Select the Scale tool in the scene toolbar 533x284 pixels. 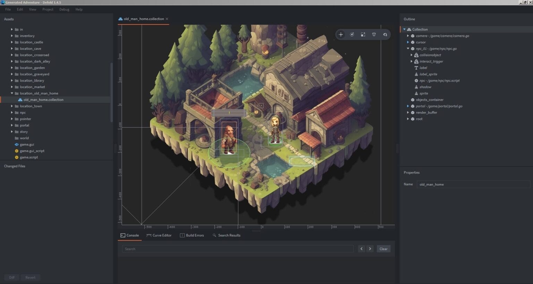pos(363,34)
